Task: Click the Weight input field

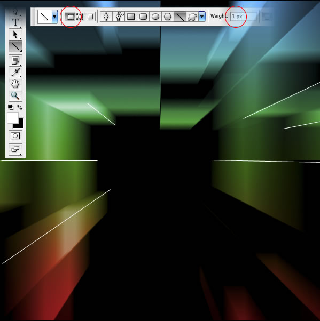Action: point(244,17)
